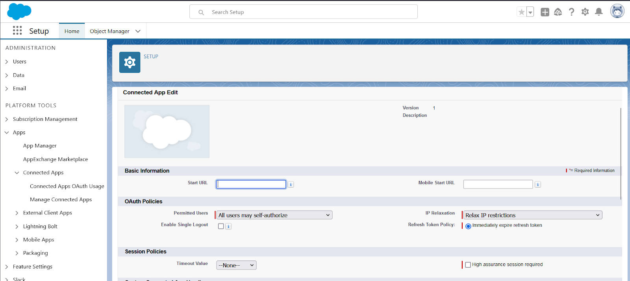Check High assurance session required
The height and width of the screenshot is (281, 630).
click(468, 265)
